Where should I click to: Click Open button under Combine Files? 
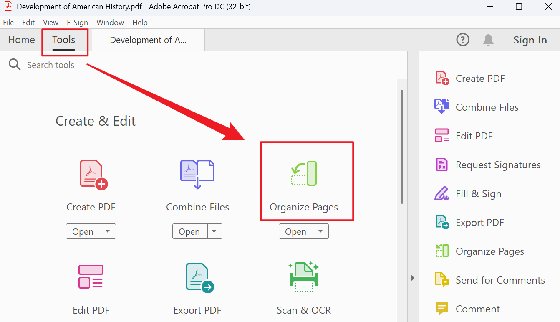click(189, 231)
